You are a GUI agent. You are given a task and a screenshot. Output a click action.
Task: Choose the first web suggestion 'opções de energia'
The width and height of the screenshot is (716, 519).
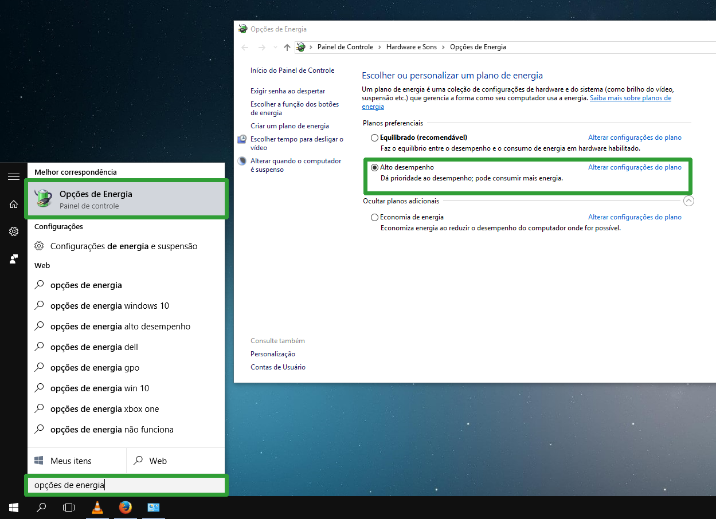click(x=126, y=285)
